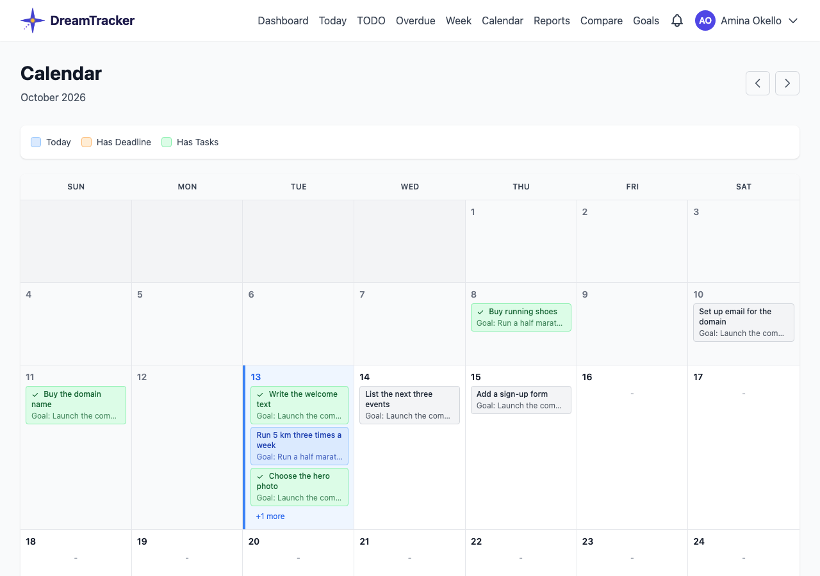Click the AO user avatar
The width and height of the screenshot is (820, 576).
click(705, 20)
